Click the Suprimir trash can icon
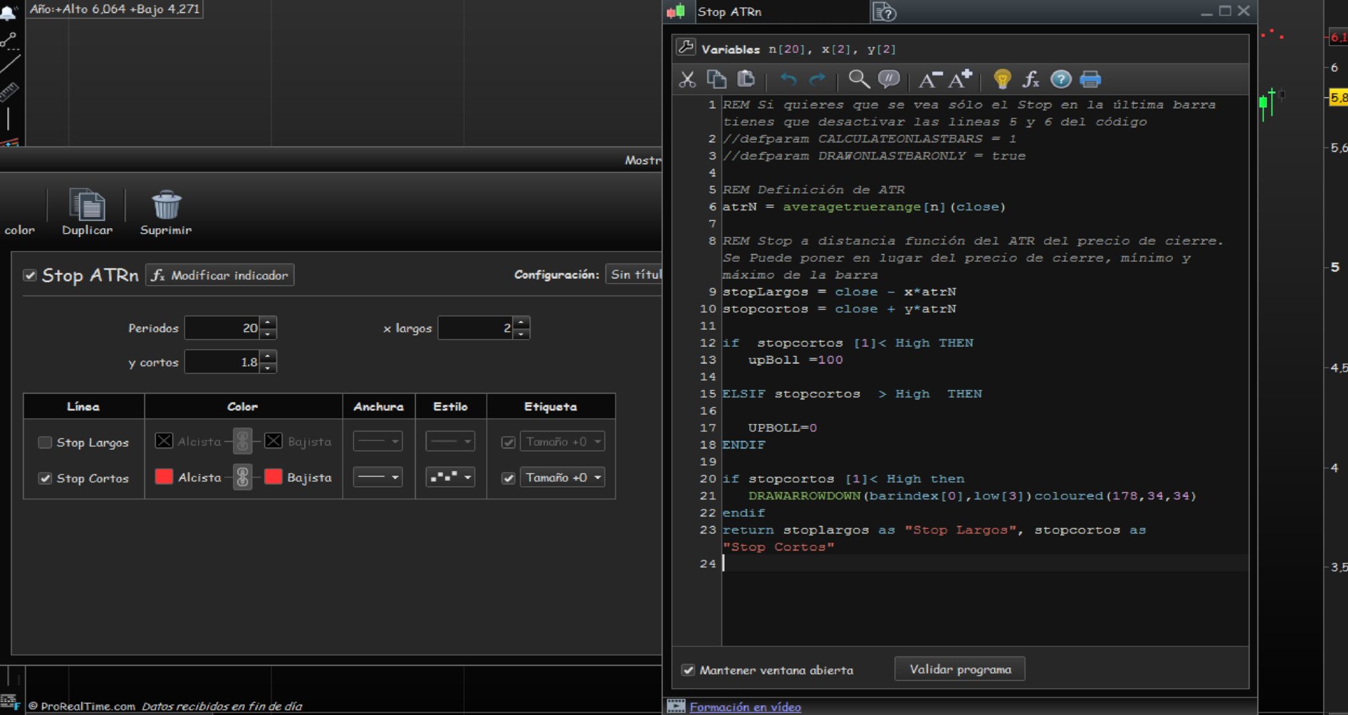Viewport: 1348px width, 715px height. coord(166,205)
